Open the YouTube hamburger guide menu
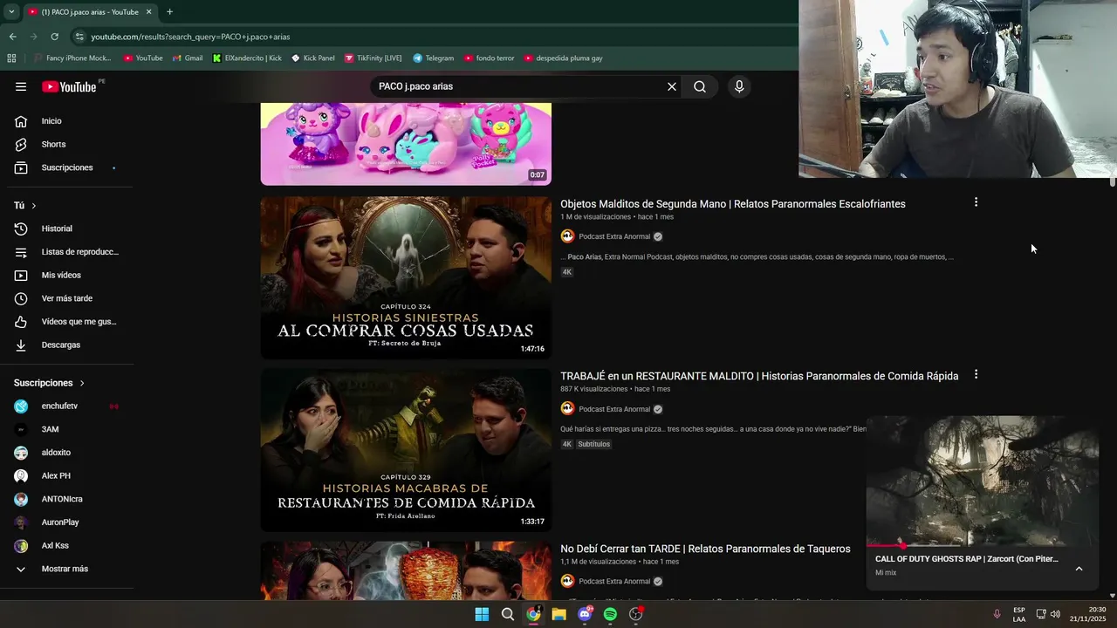The image size is (1117, 628). point(21,86)
